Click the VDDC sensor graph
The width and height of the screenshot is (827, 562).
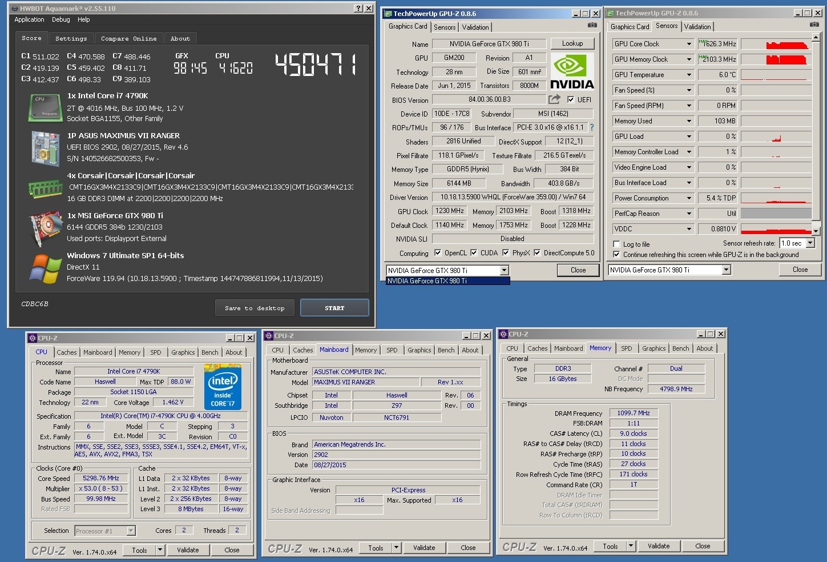click(776, 229)
